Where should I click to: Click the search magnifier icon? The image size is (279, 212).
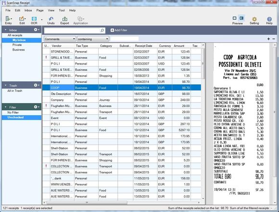pos(102,30)
